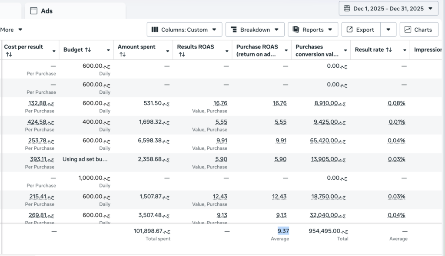Click the 8,910.00 purchases conversion value

point(330,103)
